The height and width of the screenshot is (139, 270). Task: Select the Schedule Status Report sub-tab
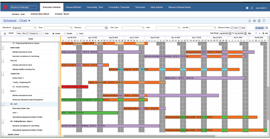click(x=40, y=14)
